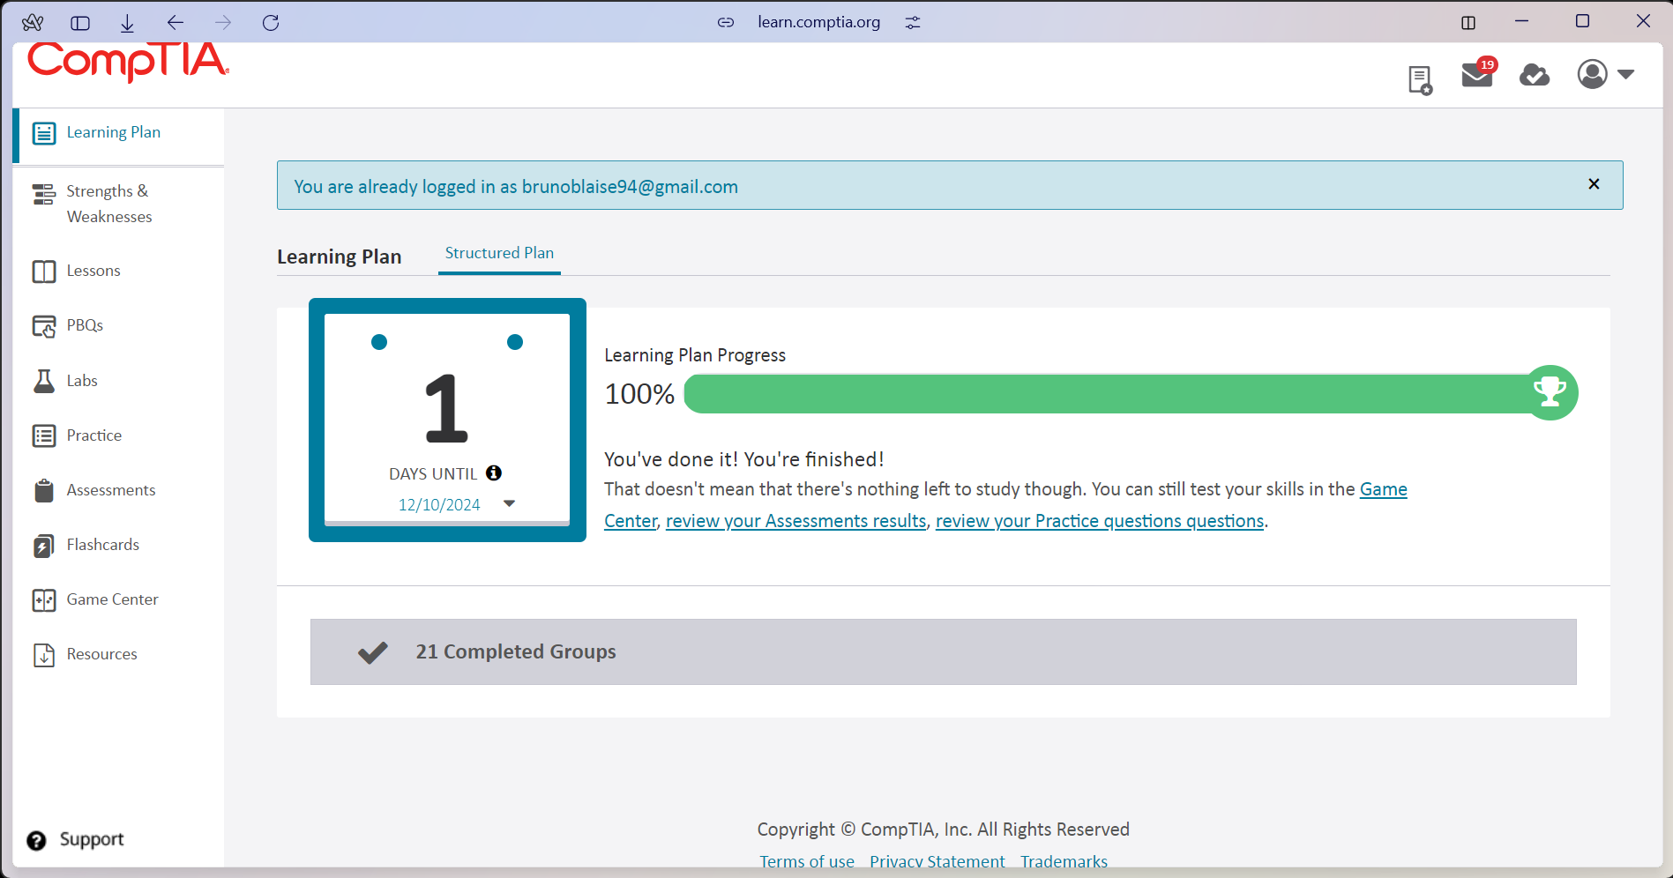Click the info icon beside DAYS UNTIL

[494, 472]
